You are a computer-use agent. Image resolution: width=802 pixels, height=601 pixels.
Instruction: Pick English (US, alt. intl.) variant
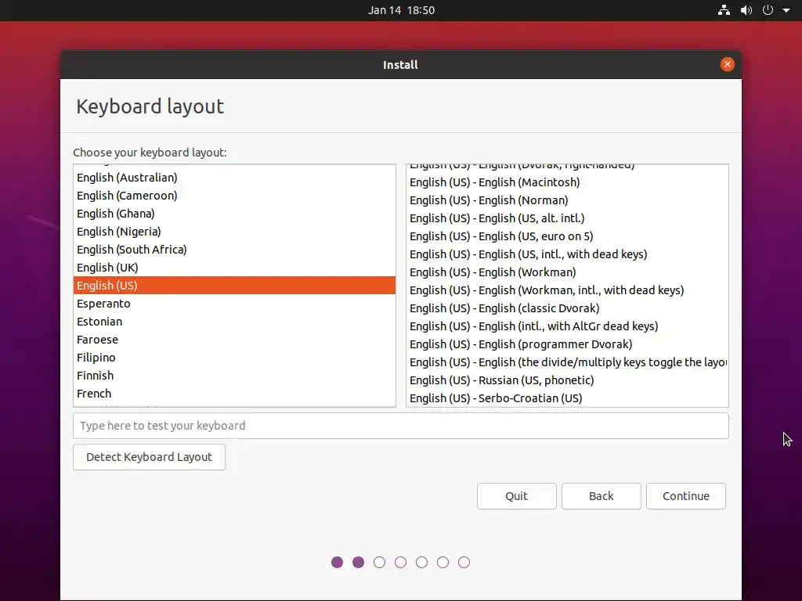point(567,218)
